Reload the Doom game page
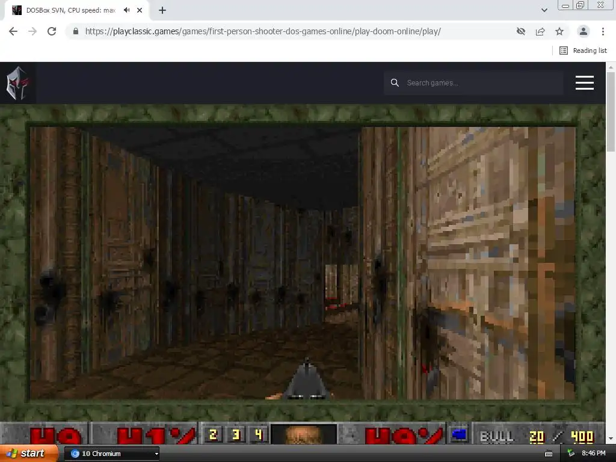The image size is (616, 462). [52, 31]
